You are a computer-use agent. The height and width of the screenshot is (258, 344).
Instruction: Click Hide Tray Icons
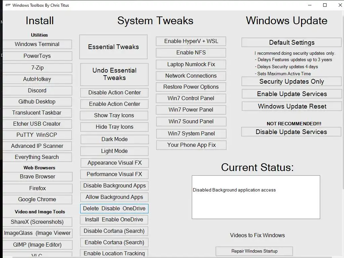coord(114,127)
